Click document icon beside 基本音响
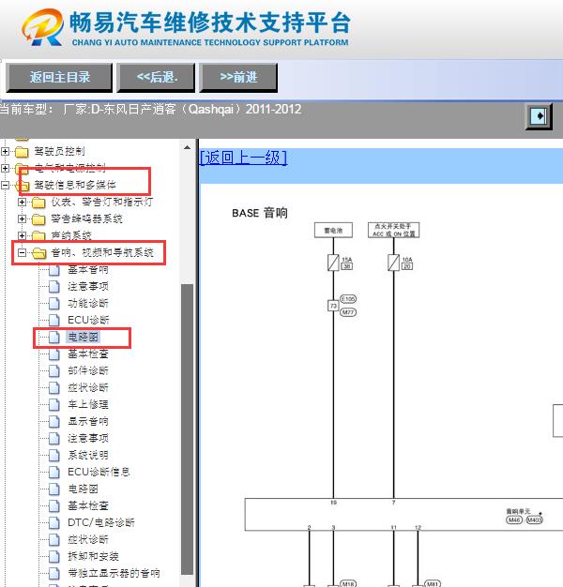The image size is (563, 587). pos(54,270)
